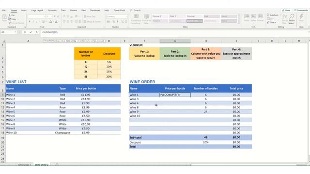Click the Name Box
This screenshot has height=174, width=310.
point(7,32)
